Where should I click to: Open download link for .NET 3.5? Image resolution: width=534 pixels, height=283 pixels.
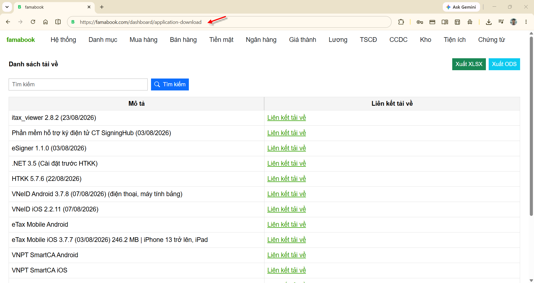pyautogui.click(x=286, y=163)
